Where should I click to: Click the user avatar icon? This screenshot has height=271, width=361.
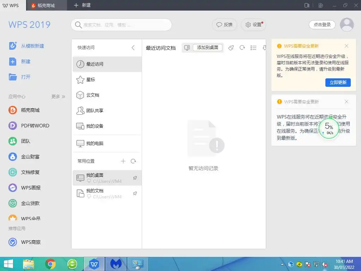click(x=347, y=25)
